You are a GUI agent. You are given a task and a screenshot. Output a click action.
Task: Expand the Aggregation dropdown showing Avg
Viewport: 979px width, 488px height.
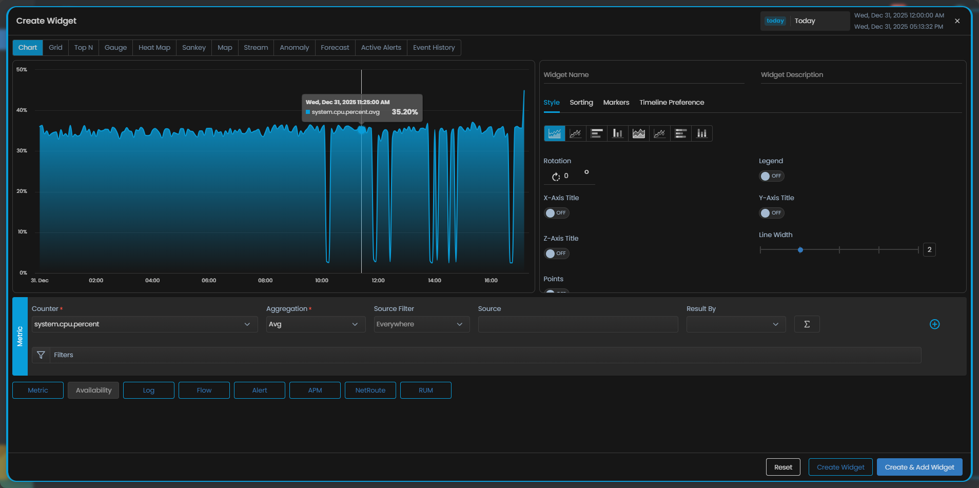pos(315,324)
